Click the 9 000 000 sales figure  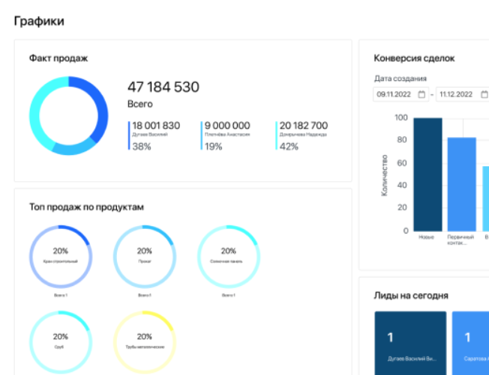(227, 126)
